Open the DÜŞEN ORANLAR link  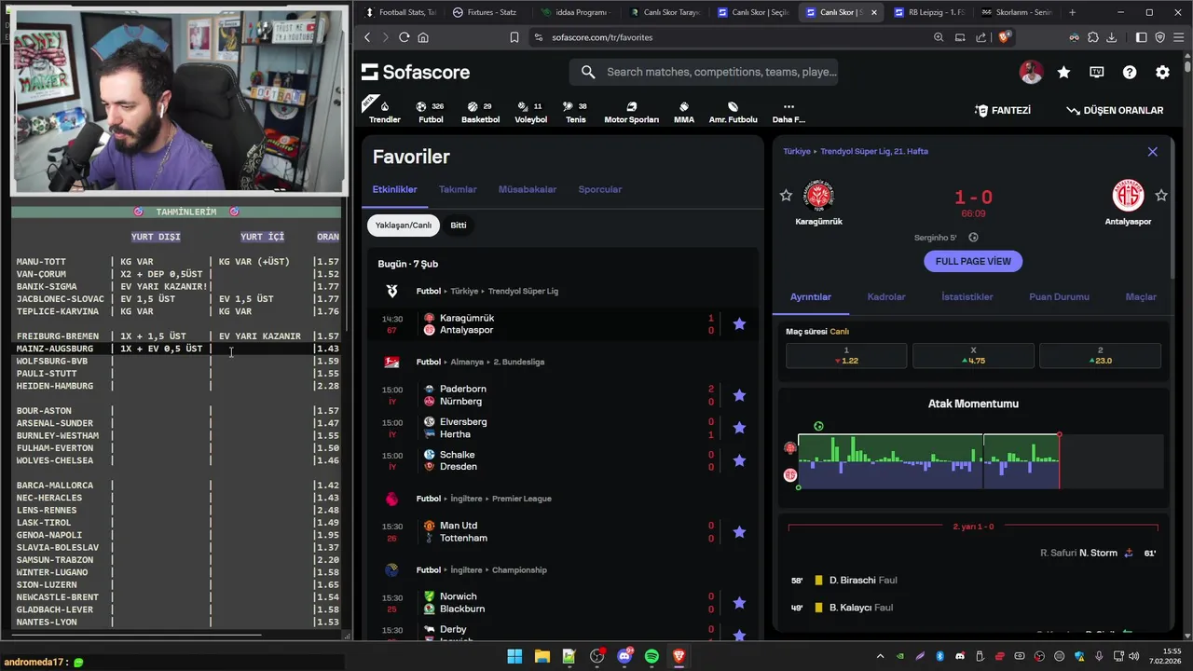coord(1115,110)
